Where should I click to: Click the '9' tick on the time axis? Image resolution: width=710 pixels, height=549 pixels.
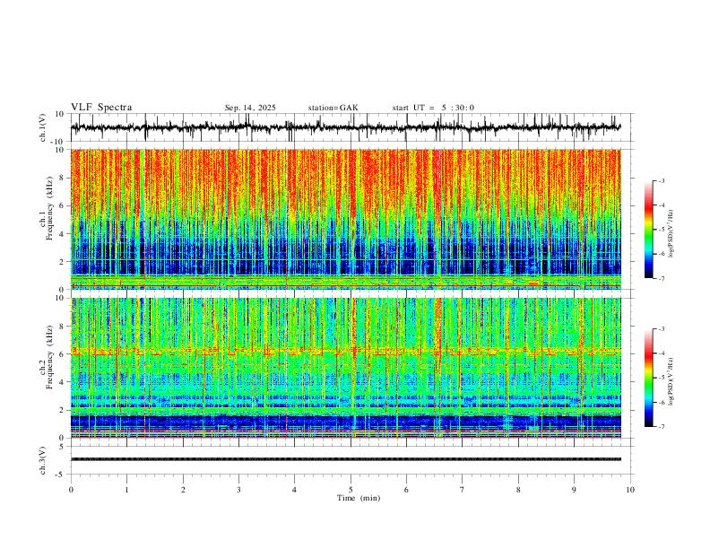pos(574,490)
